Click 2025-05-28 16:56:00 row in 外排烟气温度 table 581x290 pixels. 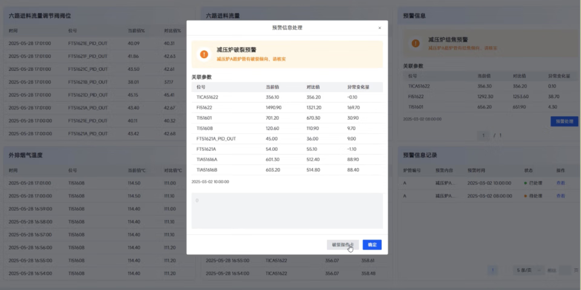pos(99,248)
